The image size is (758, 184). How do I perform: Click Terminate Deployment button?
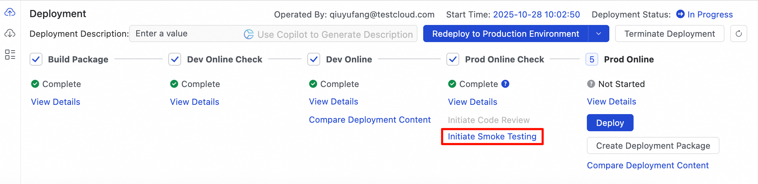pos(670,34)
